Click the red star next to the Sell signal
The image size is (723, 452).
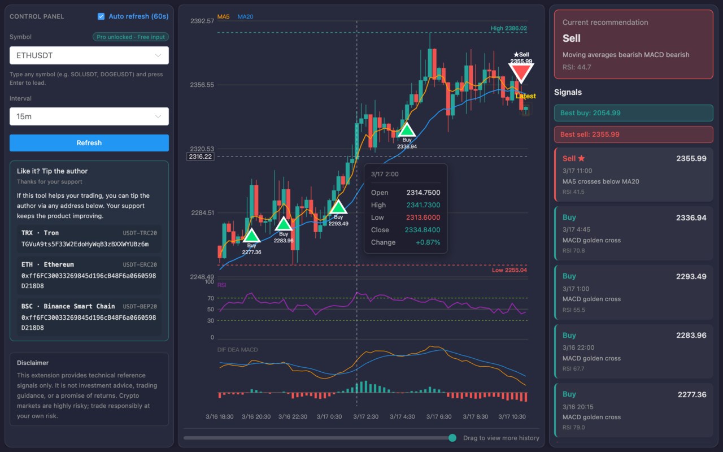[x=582, y=159]
